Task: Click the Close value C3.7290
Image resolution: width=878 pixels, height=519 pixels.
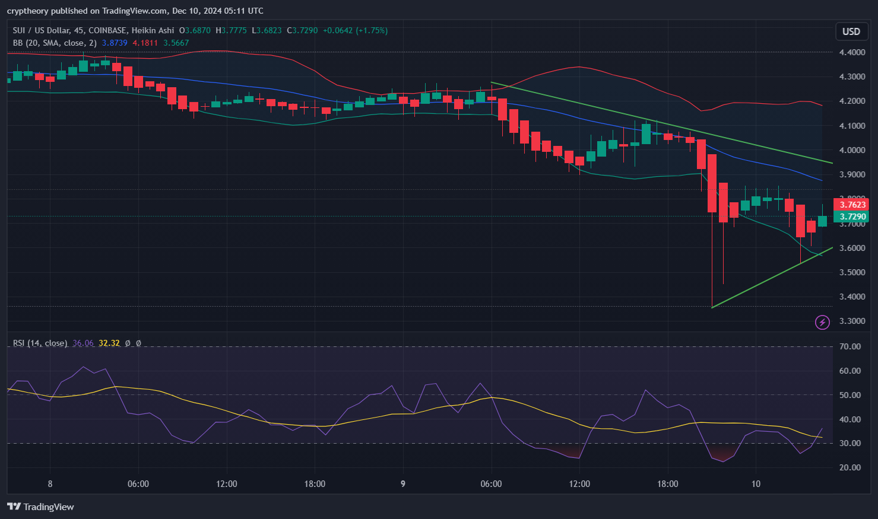Action: pyautogui.click(x=302, y=30)
